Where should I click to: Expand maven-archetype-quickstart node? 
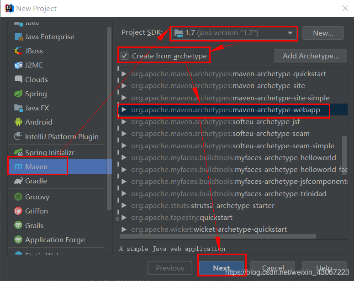(124, 74)
